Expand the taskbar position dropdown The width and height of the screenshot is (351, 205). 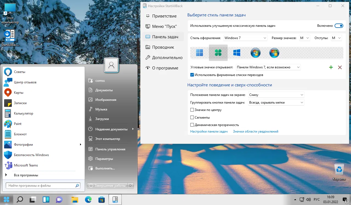tap(276, 95)
